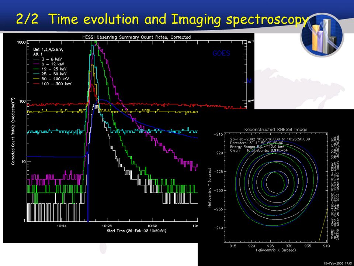
Task: Click the '26-Feb-2002 10:26:16.000 to 10:26:56.000' text
Action: pos(270,139)
